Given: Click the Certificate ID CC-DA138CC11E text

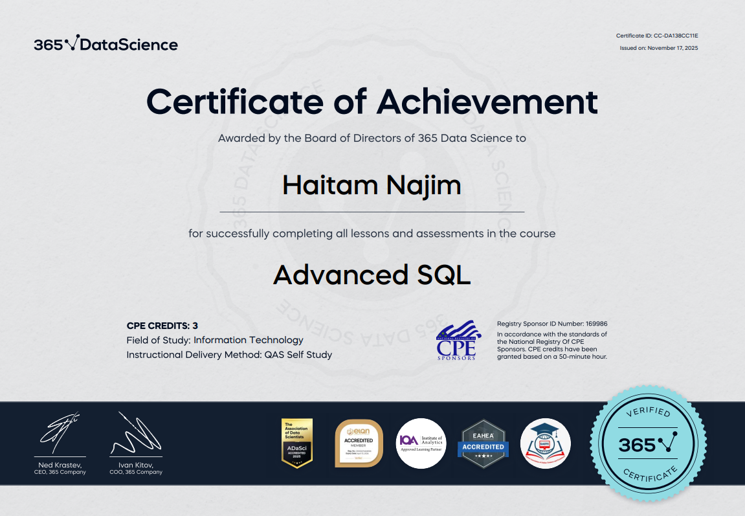Looking at the screenshot, I should pyautogui.click(x=658, y=36).
